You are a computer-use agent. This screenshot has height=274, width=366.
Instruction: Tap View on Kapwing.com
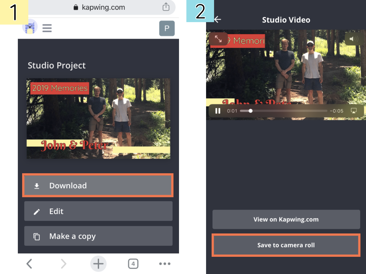286,219
